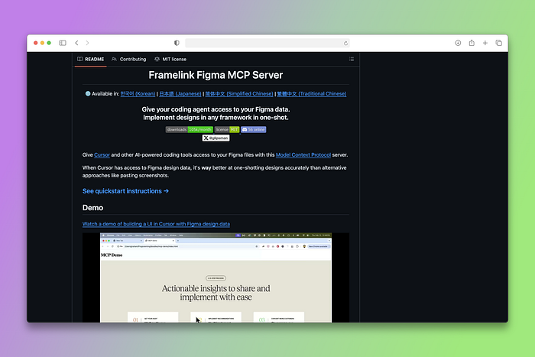Switch to the MIT license tab
Viewport: 535px width, 357px height.
click(x=170, y=59)
